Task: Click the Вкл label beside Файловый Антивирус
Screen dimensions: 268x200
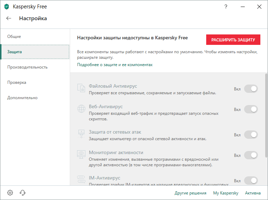Action: (237, 89)
